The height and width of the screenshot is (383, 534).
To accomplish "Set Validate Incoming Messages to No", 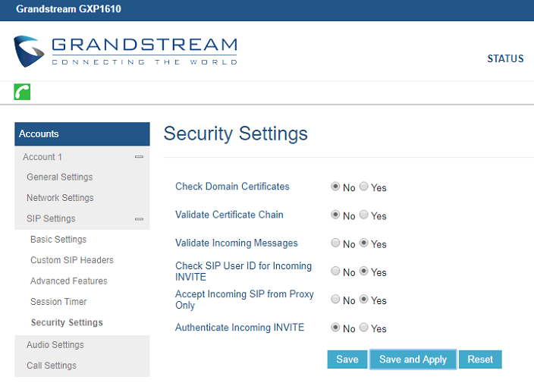I will pos(335,243).
